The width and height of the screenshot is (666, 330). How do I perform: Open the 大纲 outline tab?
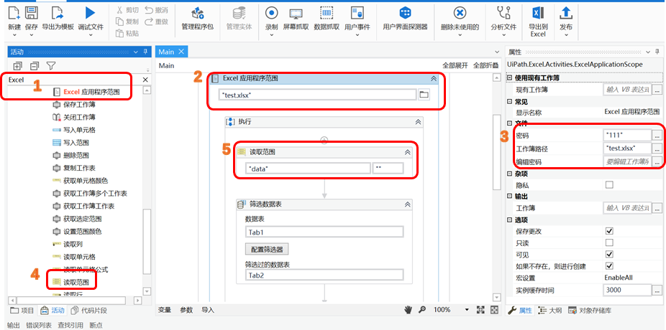point(550,310)
